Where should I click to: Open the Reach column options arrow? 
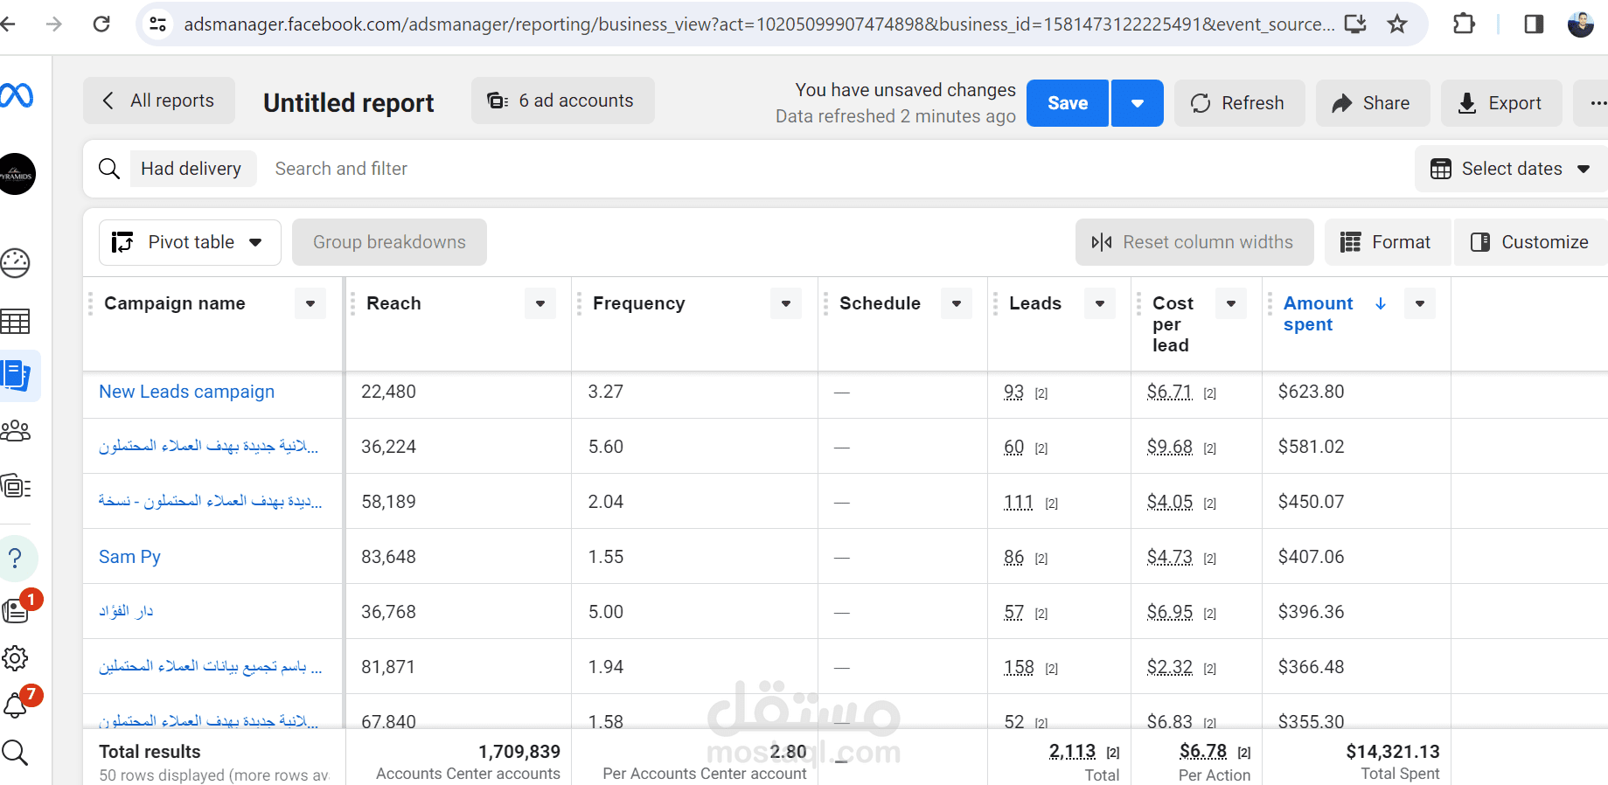coord(540,303)
